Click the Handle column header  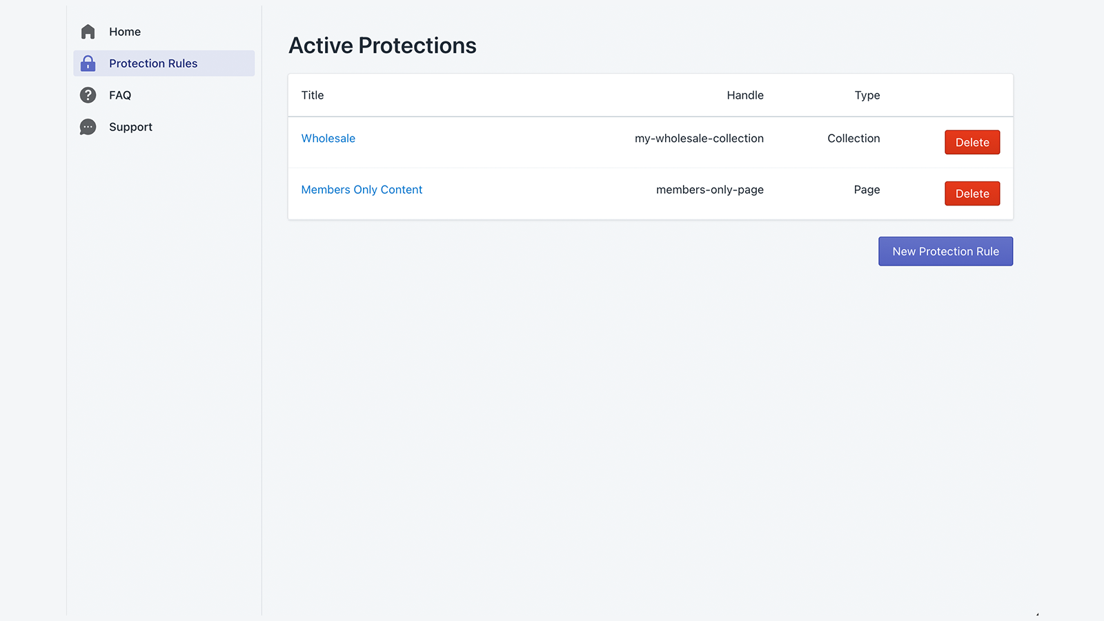(x=745, y=95)
